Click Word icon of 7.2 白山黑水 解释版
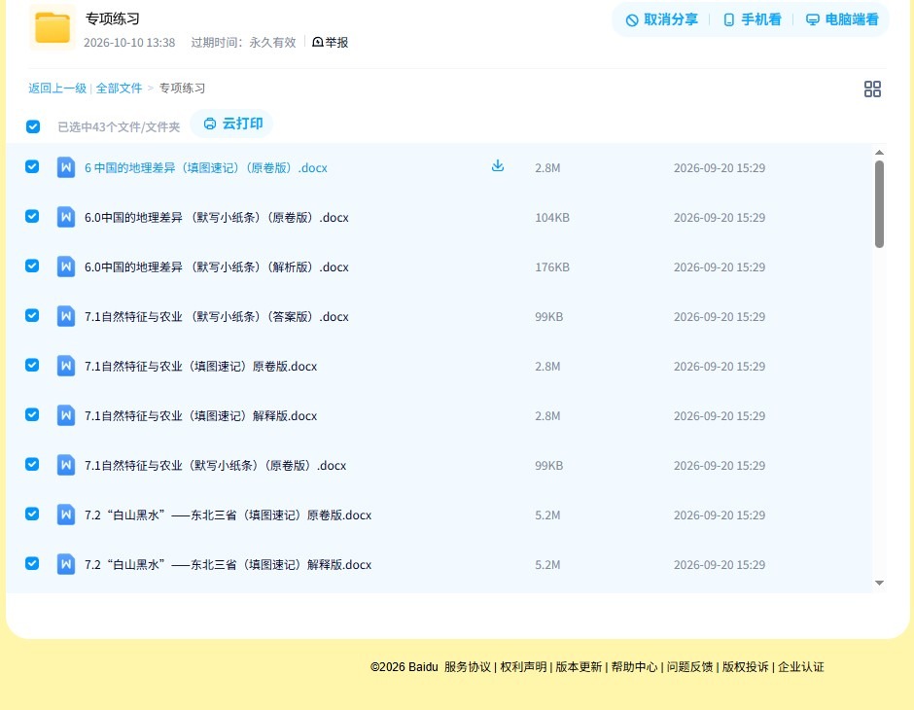The width and height of the screenshot is (914, 710). coord(66,564)
